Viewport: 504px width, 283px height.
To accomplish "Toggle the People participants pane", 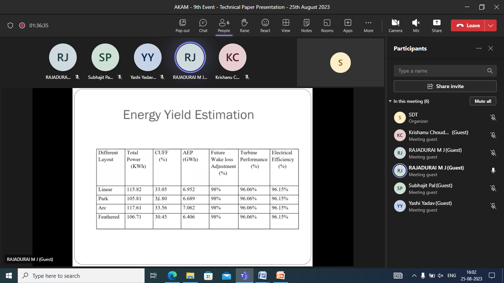I will tap(224, 25).
